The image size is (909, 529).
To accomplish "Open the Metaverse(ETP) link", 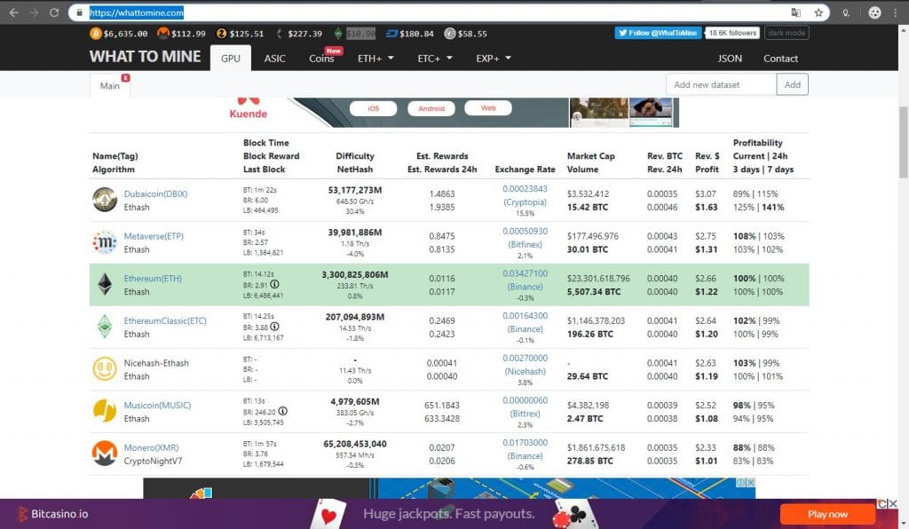I will pyautogui.click(x=154, y=236).
